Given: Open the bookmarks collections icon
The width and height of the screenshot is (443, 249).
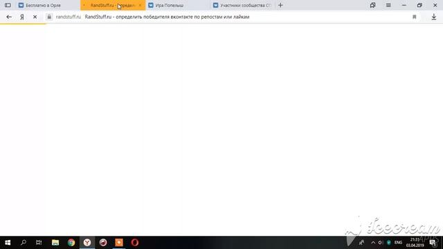Looking at the screenshot, I should [x=372, y=5].
